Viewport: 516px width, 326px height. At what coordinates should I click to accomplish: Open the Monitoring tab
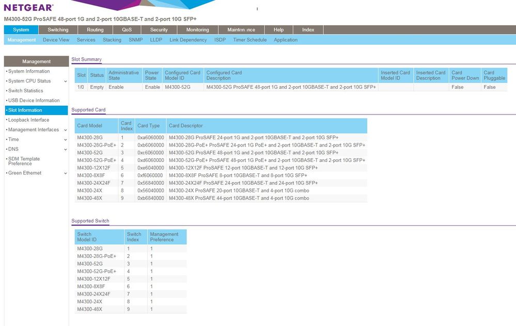pos(197,30)
